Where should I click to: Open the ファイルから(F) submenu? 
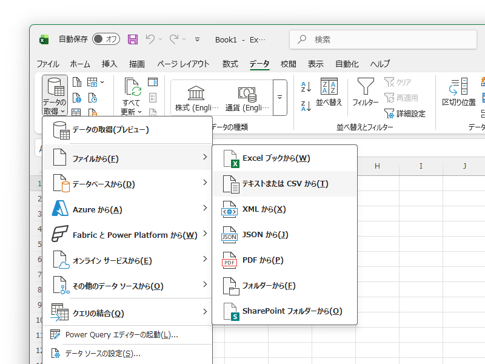[127, 157]
